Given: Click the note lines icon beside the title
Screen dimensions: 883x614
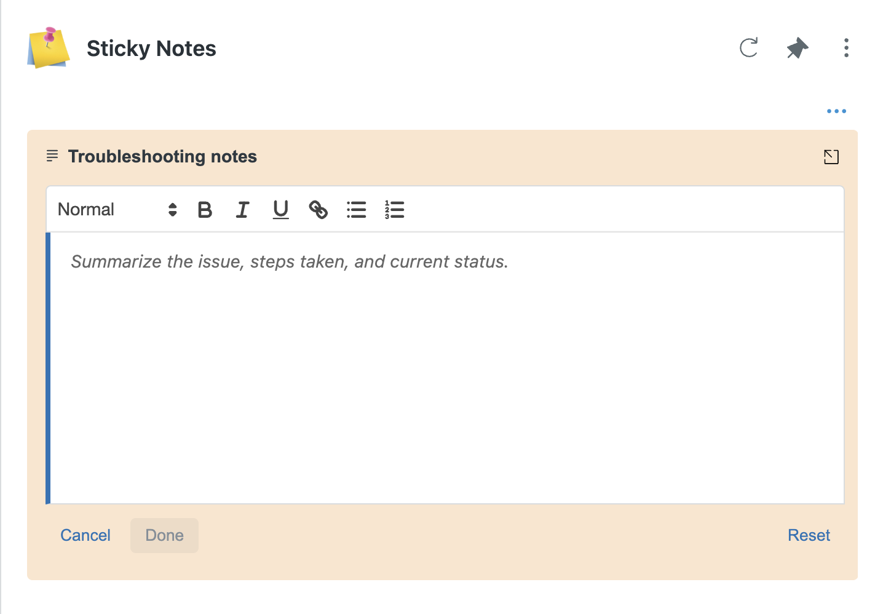Looking at the screenshot, I should click(52, 156).
